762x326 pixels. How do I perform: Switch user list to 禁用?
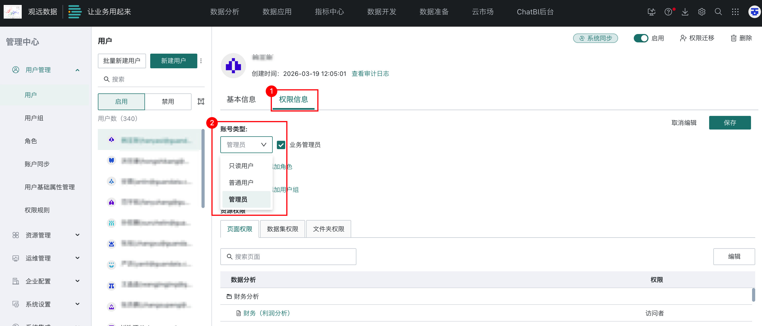click(168, 102)
